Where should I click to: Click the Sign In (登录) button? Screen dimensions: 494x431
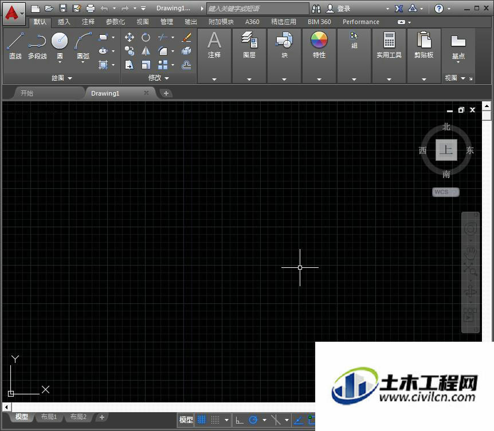pyautogui.click(x=338, y=9)
